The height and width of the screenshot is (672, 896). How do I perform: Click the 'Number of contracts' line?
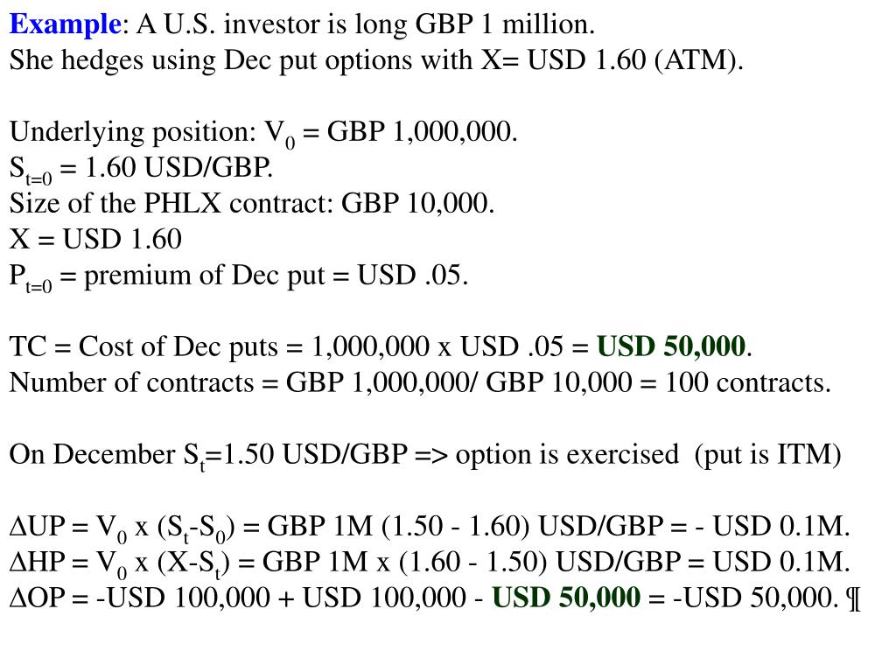420,383
